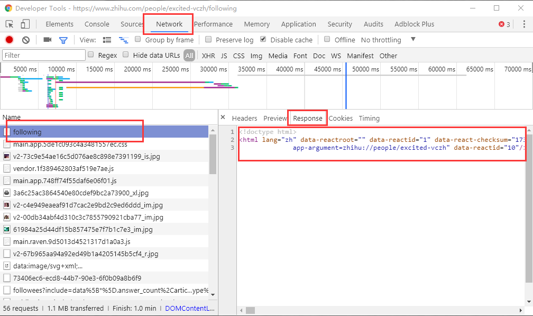Filter requests by Manifest type

click(x=360, y=56)
